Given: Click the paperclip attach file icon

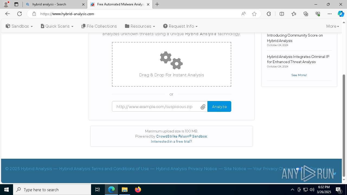Looking at the screenshot, I should [203, 107].
